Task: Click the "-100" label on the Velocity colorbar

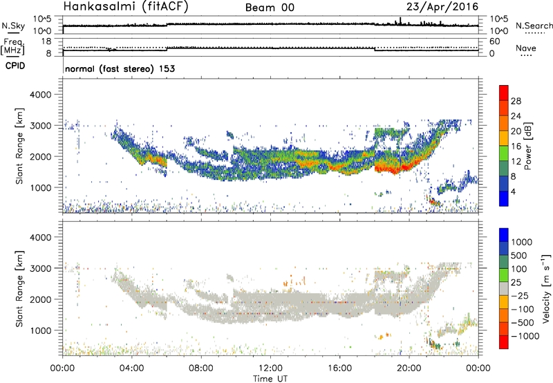Action: pos(523,309)
